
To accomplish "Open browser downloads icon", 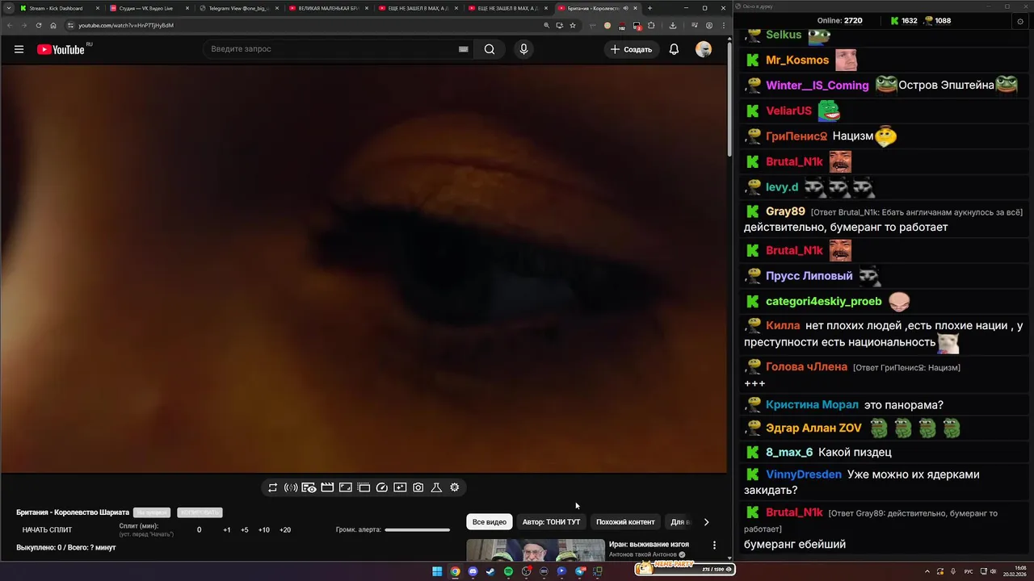I will (672, 25).
